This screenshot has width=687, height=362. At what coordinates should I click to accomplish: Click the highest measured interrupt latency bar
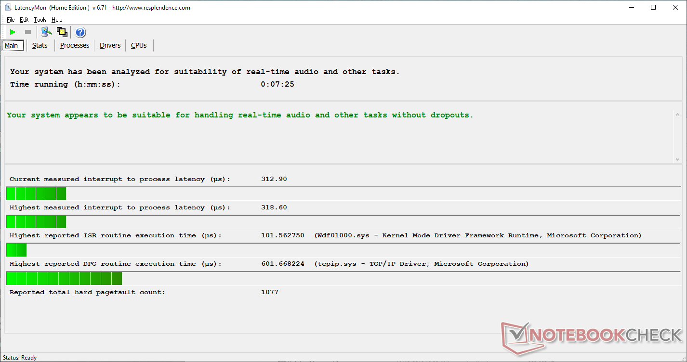coord(343,222)
